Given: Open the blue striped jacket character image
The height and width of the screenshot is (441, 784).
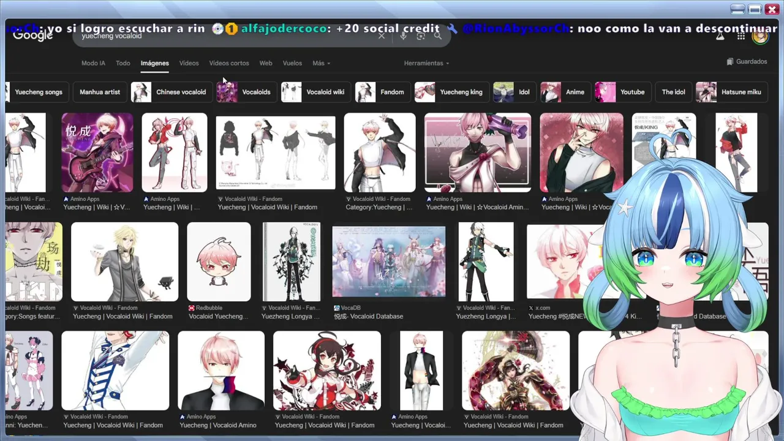Looking at the screenshot, I should click(115, 371).
